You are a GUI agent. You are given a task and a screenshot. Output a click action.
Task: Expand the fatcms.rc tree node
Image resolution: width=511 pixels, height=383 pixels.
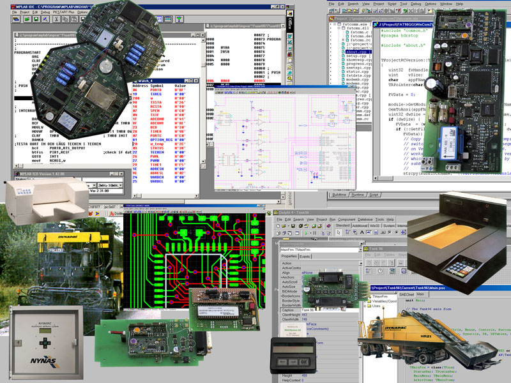(343, 40)
